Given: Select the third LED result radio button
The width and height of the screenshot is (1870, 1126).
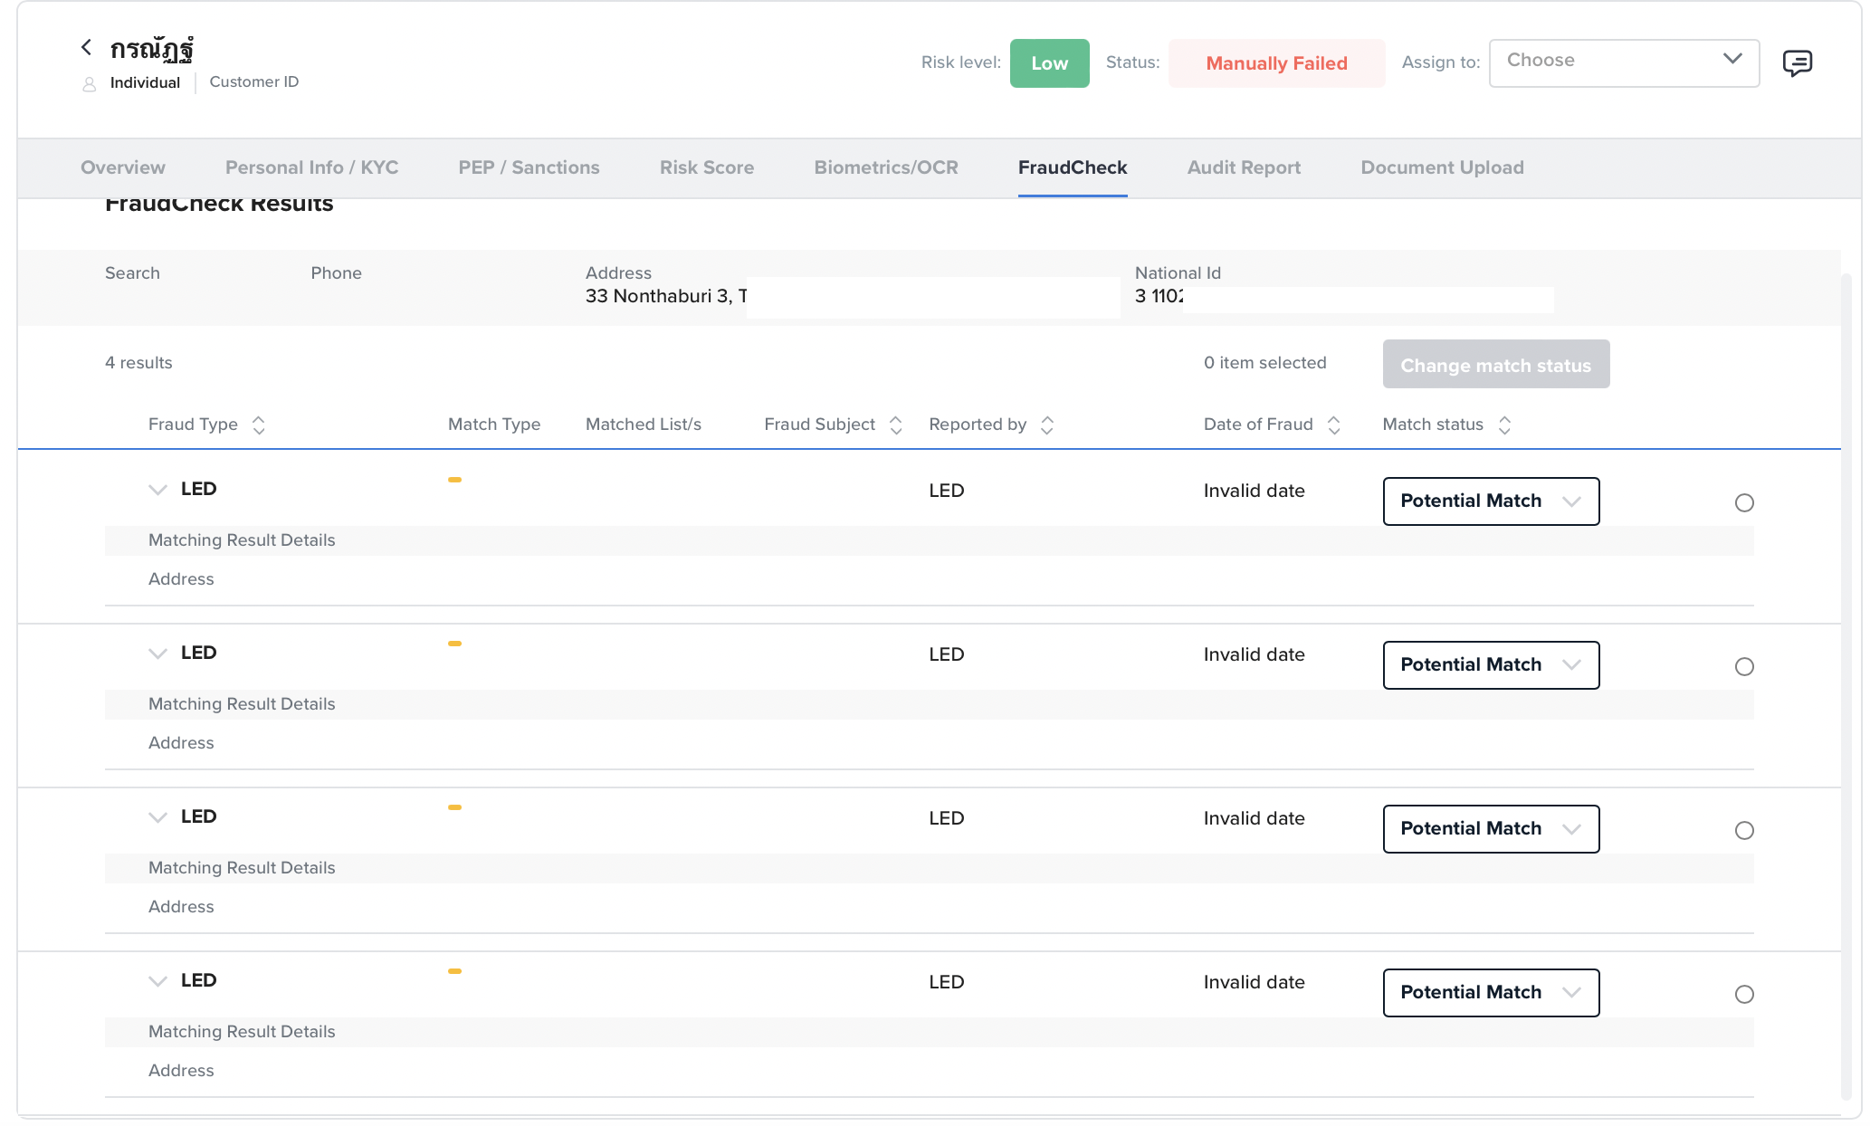Looking at the screenshot, I should tap(1744, 831).
